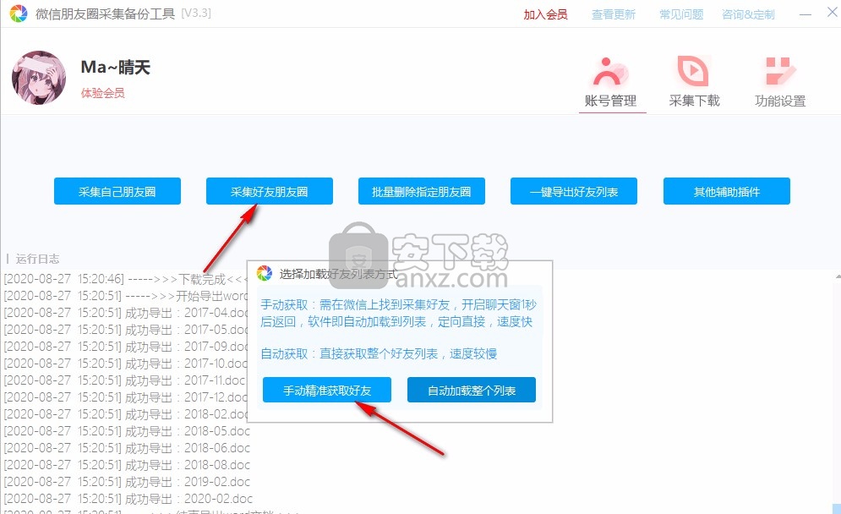Viewport: 841px width, 514px height.
Task: Select the 15:20:46 下载完成 log line
Action: point(125,279)
